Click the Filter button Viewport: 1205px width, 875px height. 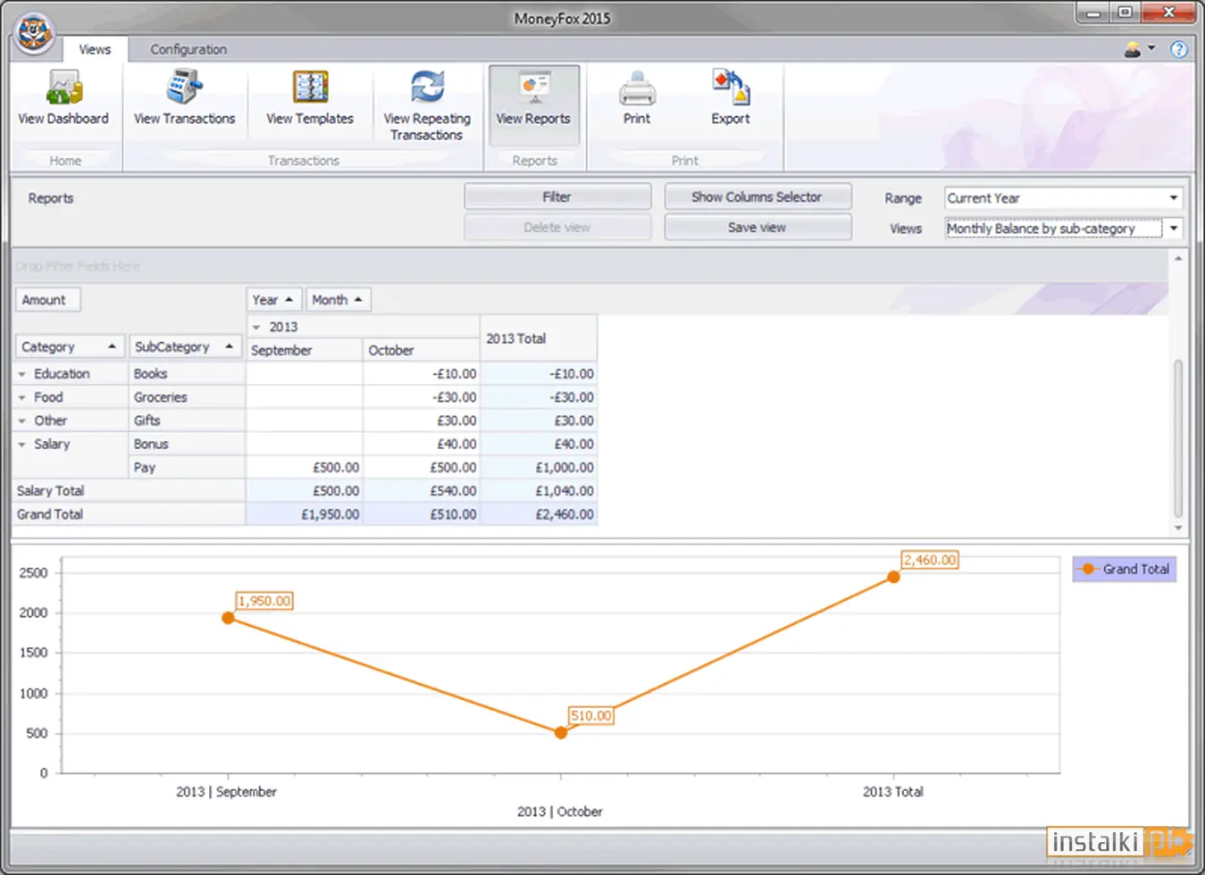tap(557, 197)
